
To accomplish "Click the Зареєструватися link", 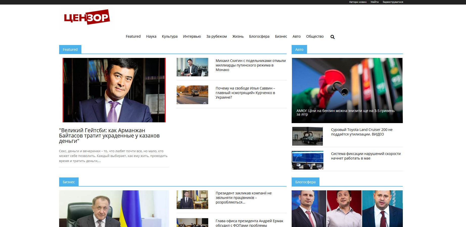I will click(392, 2).
